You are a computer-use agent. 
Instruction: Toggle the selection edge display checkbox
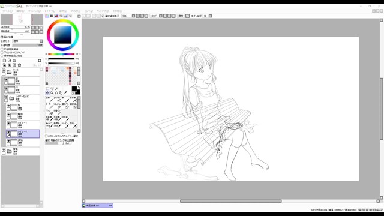click(103, 16)
